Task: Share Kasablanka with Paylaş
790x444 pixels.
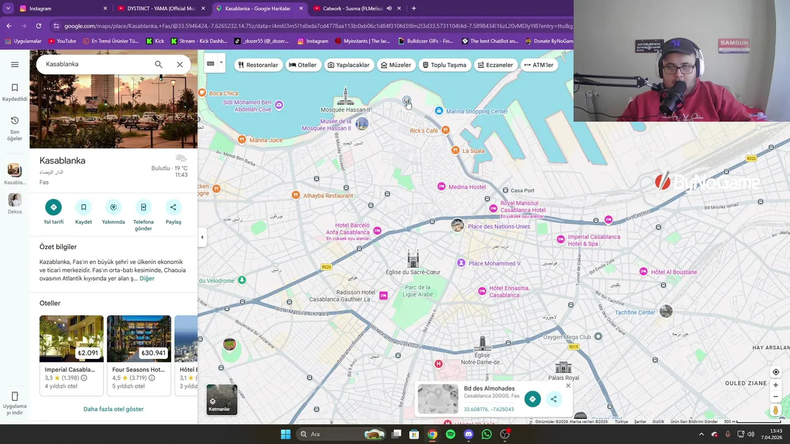Action: (173, 212)
